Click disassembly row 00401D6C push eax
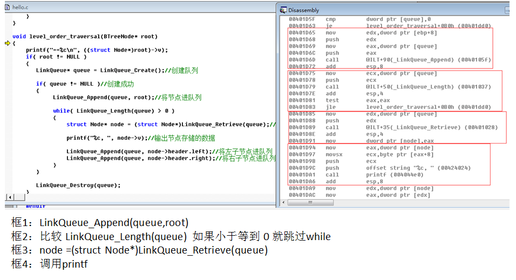The width and height of the screenshot is (516, 280). [332, 53]
